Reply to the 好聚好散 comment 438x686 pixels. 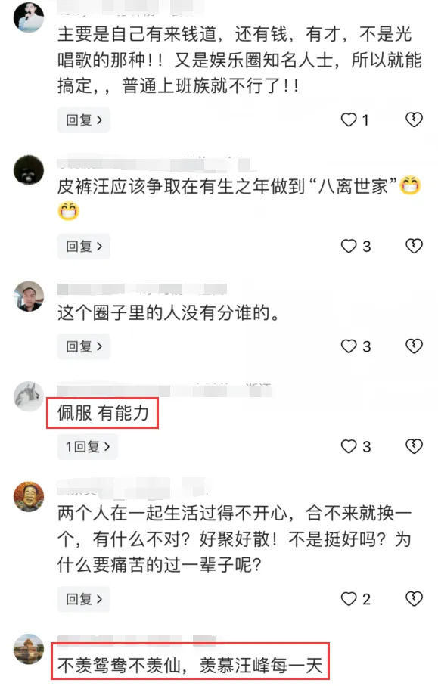click(x=83, y=599)
